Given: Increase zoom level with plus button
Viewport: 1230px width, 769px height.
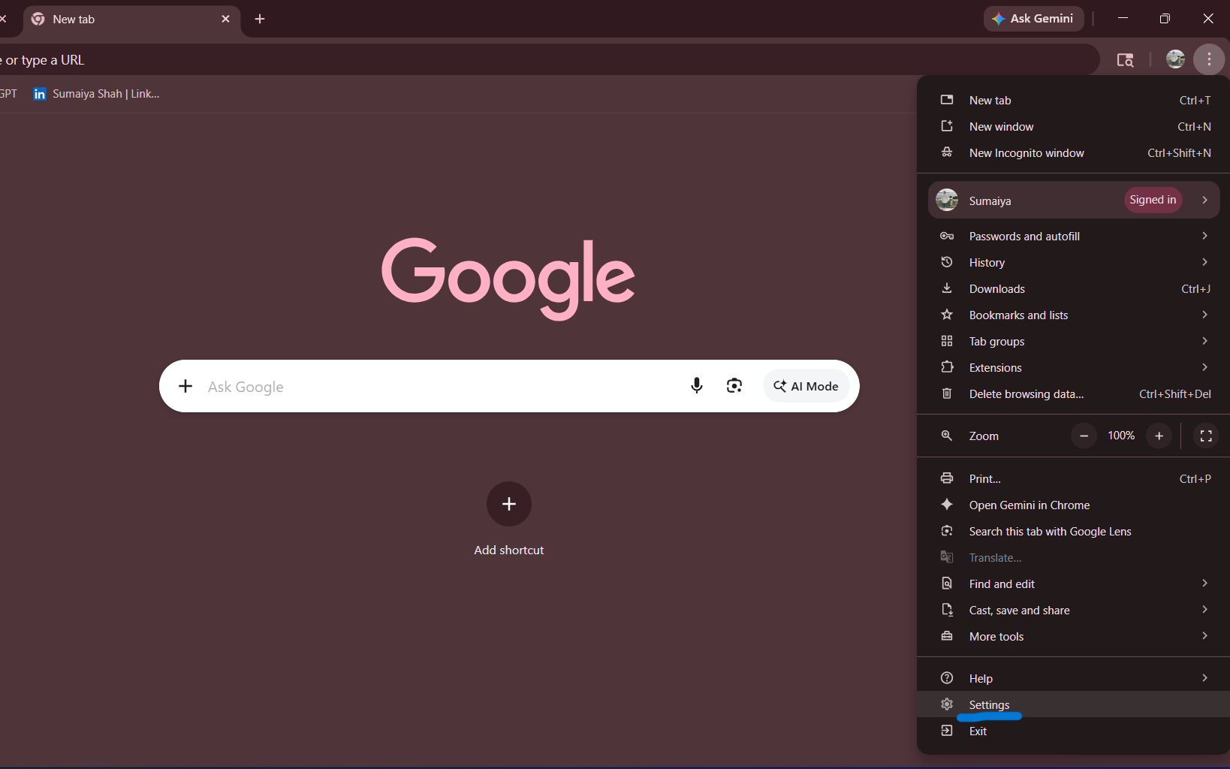Looking at the screenshot, I should (x=1159, y=436).
